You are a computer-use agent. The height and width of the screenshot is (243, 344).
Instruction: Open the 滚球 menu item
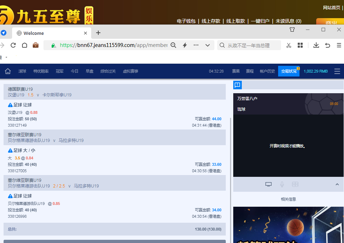22,71
